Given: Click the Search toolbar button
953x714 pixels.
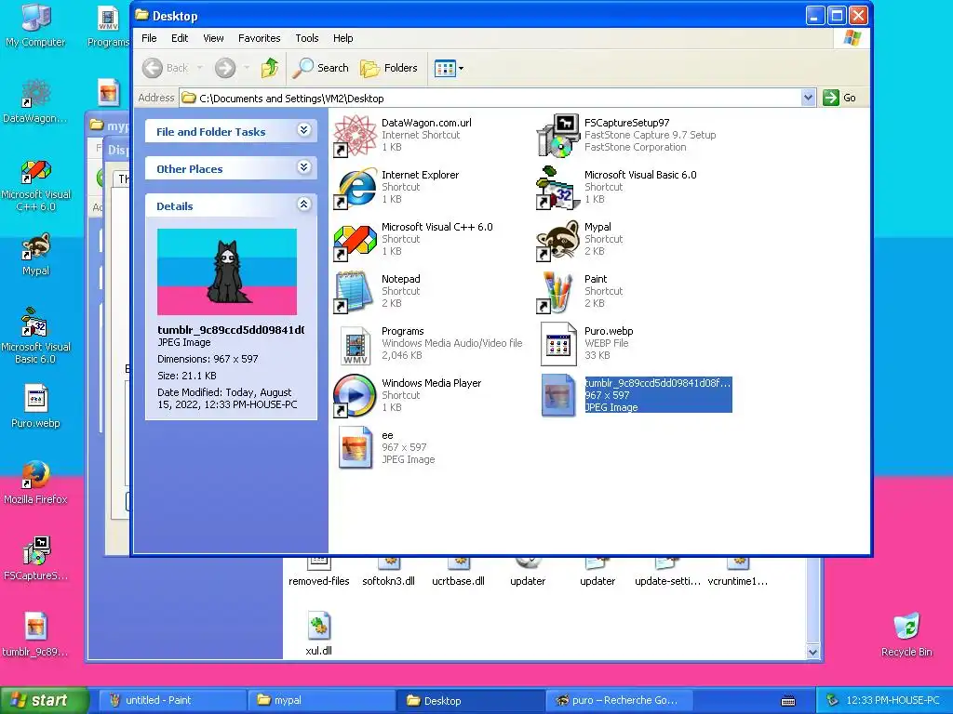Looking at the screenshot, I should pos(320,68).
